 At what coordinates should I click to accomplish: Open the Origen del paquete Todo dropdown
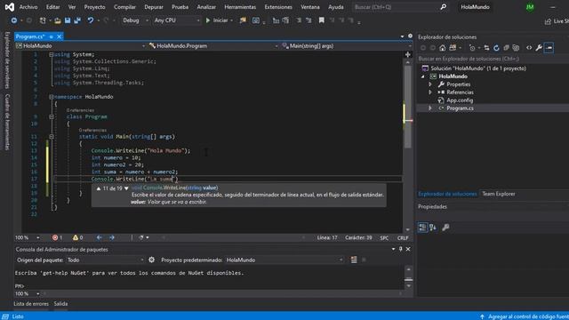105,260
